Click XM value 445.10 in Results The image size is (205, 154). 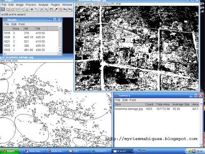click(28, 37)
